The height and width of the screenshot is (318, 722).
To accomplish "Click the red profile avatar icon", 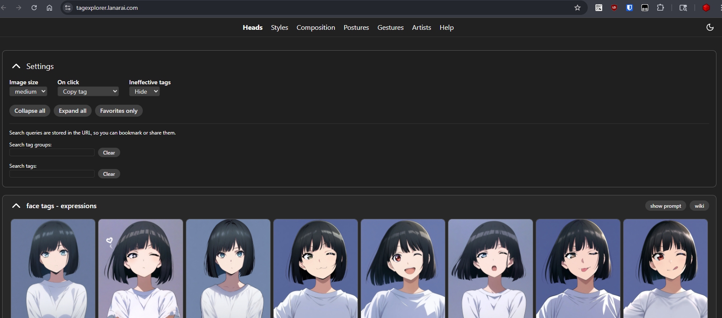I will coord(706,8).
